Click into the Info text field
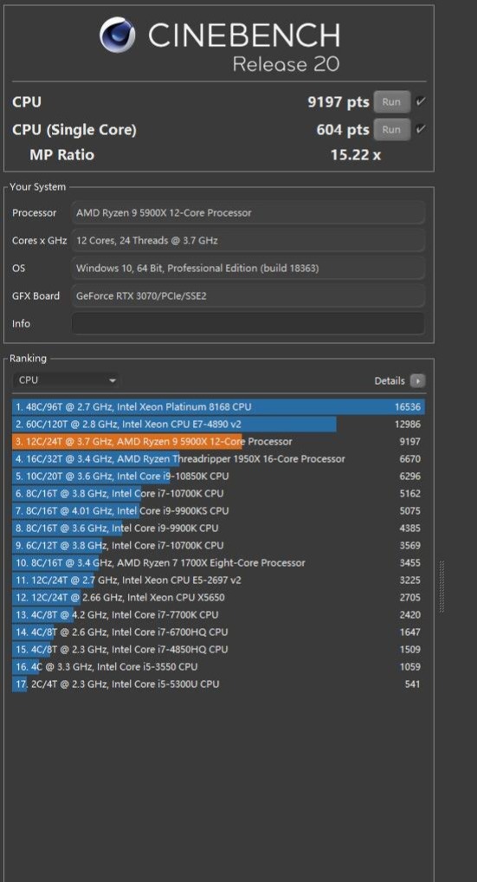 click(248, 323)
